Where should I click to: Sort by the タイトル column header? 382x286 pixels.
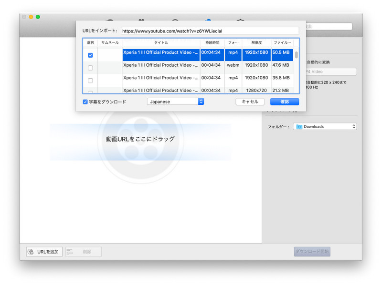coord(161,42)
